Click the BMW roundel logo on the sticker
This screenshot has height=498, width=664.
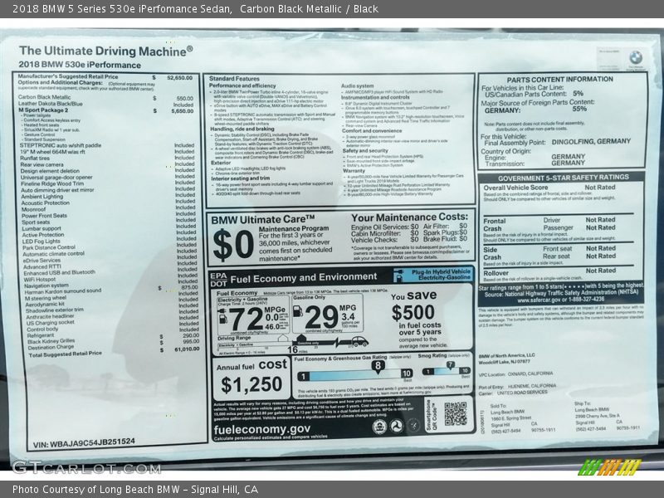click(x=635, y=57)
